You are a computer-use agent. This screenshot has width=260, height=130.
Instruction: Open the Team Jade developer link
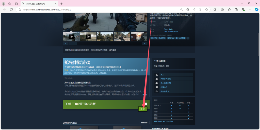[168, 29]
